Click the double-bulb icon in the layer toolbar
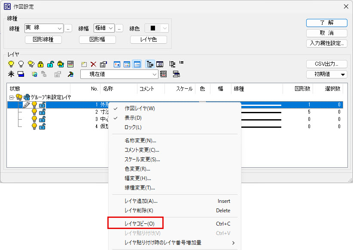The height and width of the screenshot is (250, 353). click(x=31, y=64)
